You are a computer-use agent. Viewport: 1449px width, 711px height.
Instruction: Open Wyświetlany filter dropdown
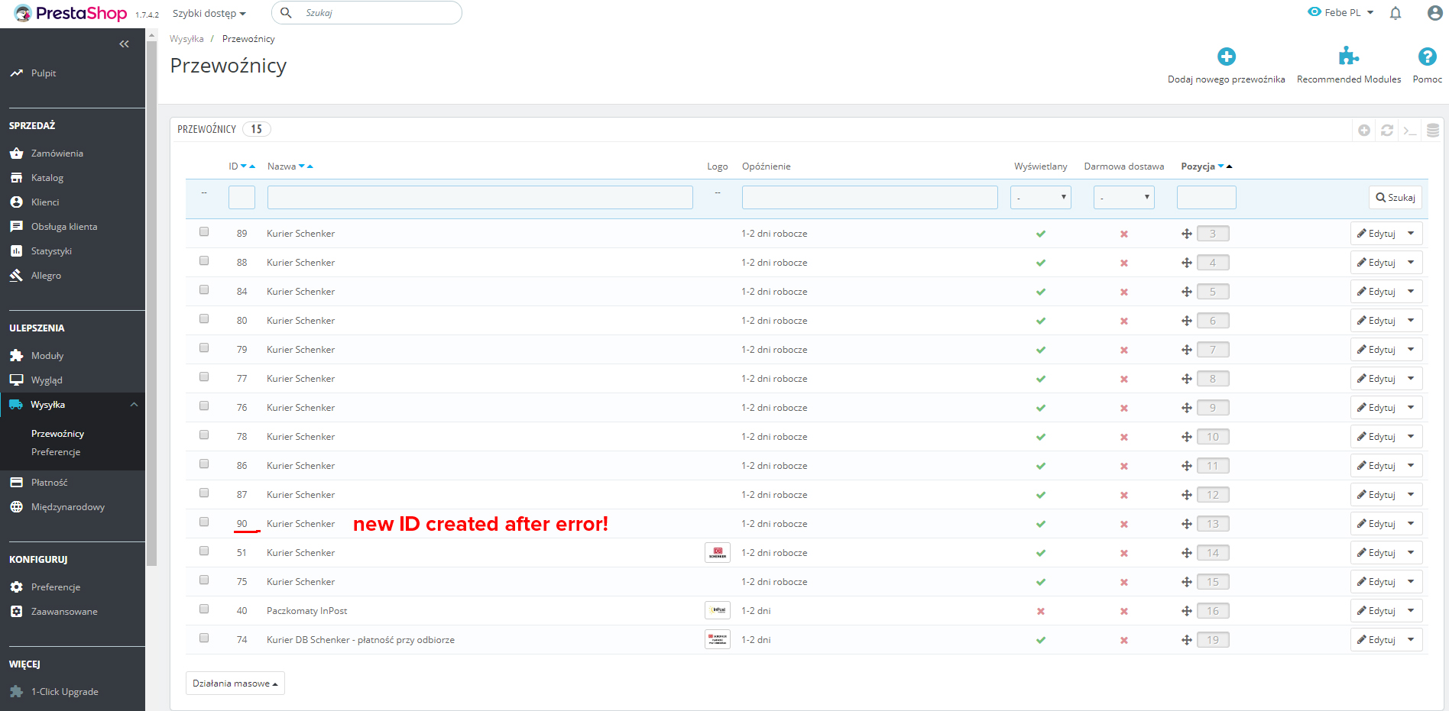coord(1041,198)
